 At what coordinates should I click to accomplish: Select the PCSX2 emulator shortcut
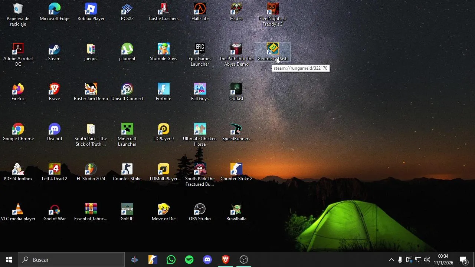[x=127, y=12]
